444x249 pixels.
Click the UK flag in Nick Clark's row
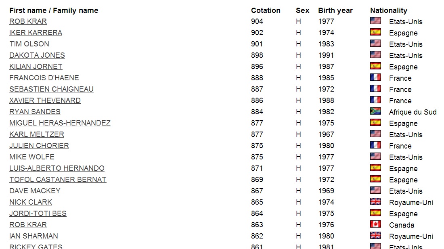click(x=375, y=201)
